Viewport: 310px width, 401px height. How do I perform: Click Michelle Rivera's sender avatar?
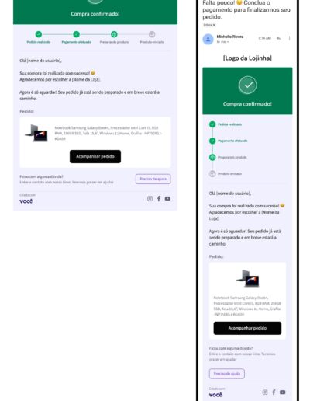[x=208, y=39]
